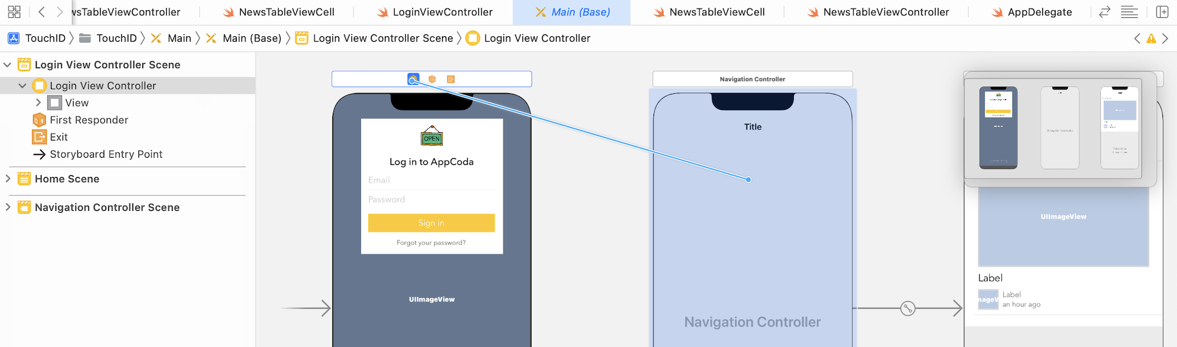Open the editor options lines icon
Viewport: 1177px width, 347px height.
(1129, 12)
